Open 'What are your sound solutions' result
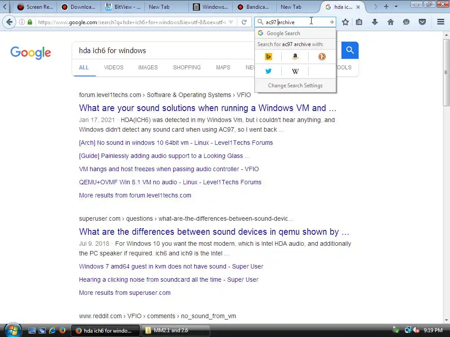The image size is (450, 337). tap(207, 108)
